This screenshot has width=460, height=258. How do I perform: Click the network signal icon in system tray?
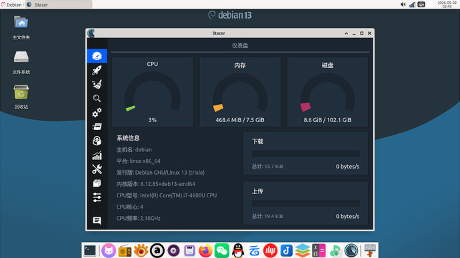point(412,5)
